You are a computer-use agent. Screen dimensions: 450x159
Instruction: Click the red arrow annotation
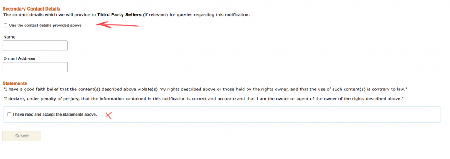[118, 25]
